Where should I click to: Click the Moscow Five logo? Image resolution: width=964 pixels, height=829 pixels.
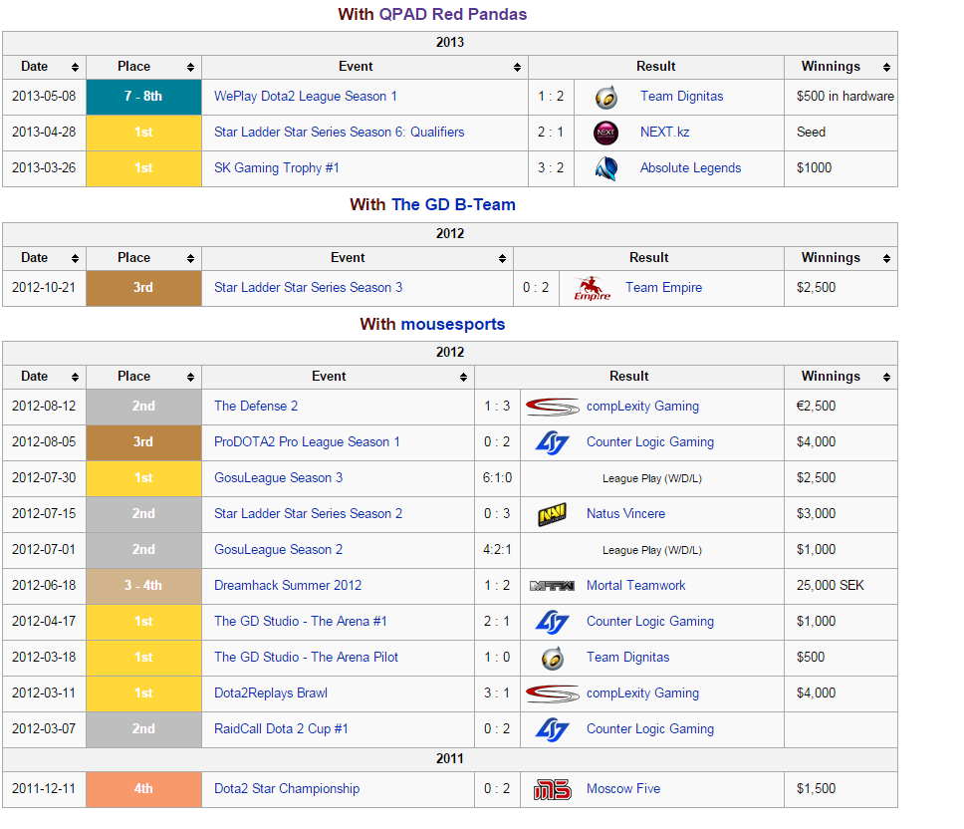[552, 789]
